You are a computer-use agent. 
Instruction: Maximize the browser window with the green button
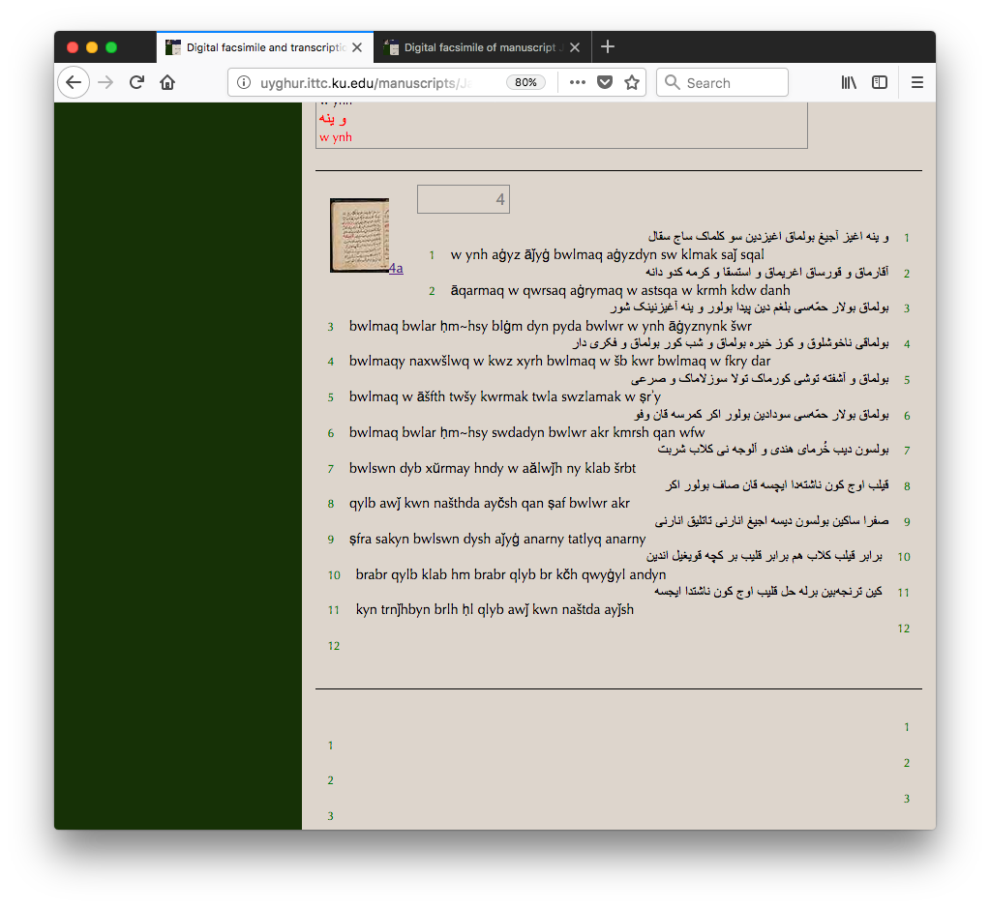point(111,47)
